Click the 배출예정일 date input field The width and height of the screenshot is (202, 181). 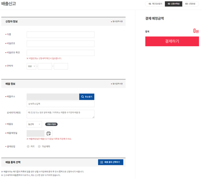[36, 134]
